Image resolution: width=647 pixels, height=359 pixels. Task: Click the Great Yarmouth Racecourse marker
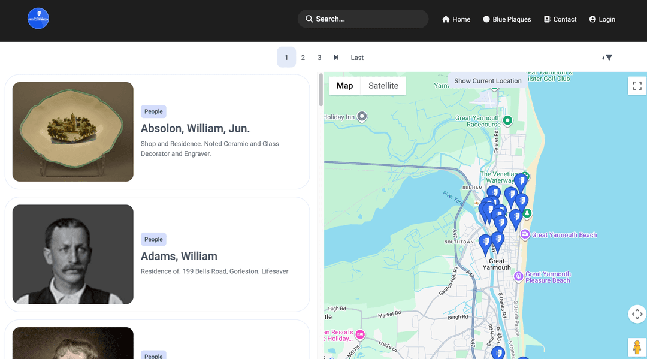pyautogui.click(x=507, y=120)
